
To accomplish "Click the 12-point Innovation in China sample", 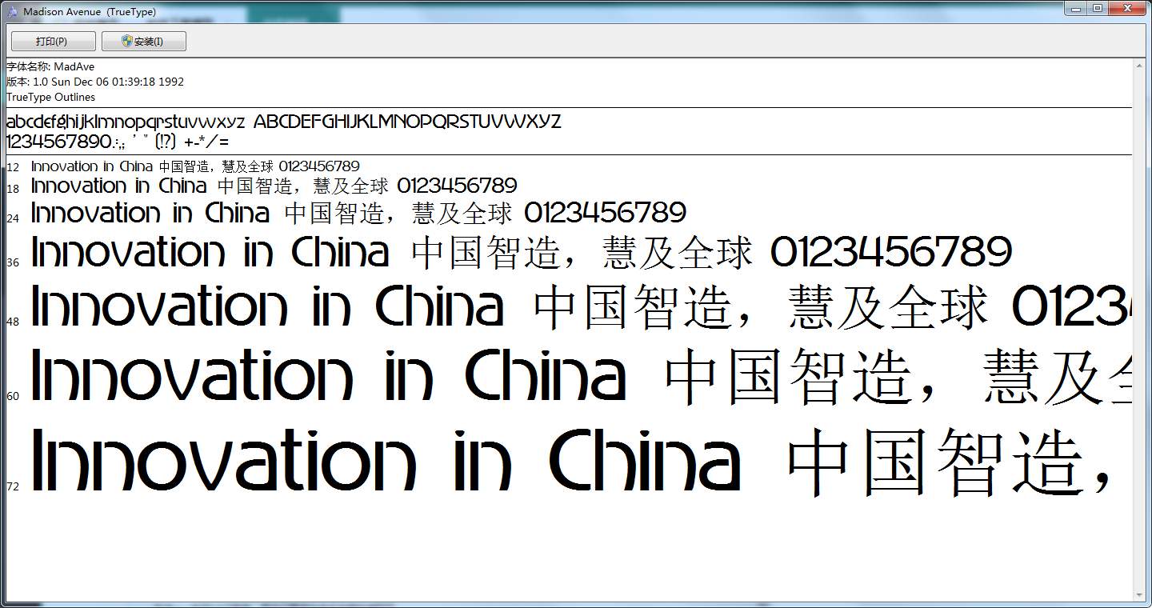I will point(195,166).
